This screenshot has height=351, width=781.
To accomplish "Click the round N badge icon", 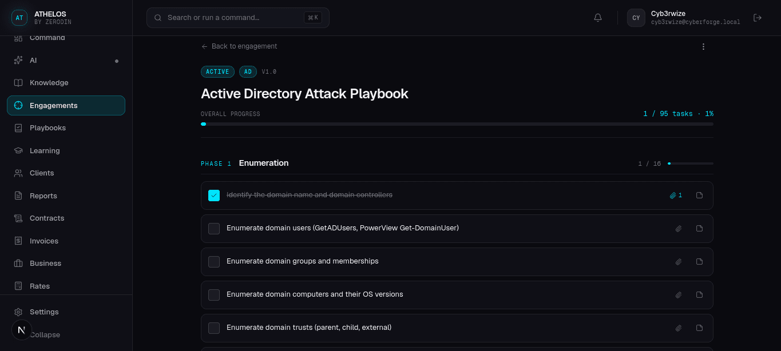I will [22, 330].
